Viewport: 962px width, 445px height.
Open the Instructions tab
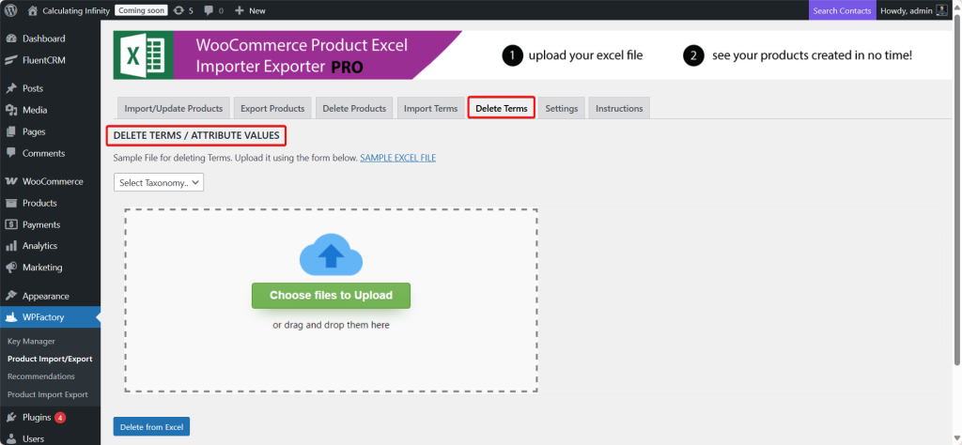619,109
